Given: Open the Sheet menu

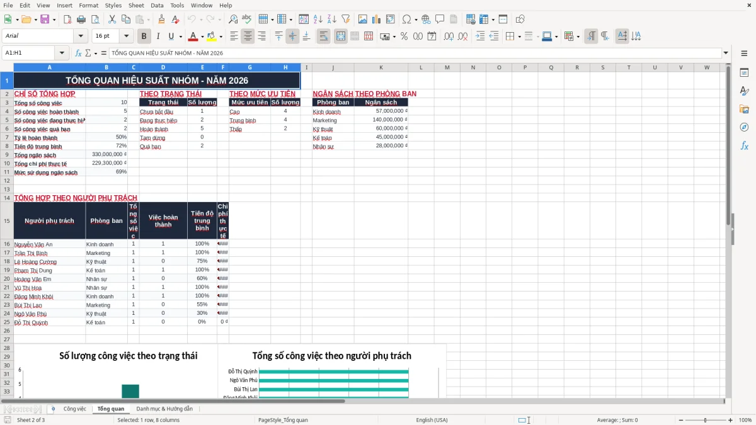Looking at the screenshot, I should pos(136,5).
